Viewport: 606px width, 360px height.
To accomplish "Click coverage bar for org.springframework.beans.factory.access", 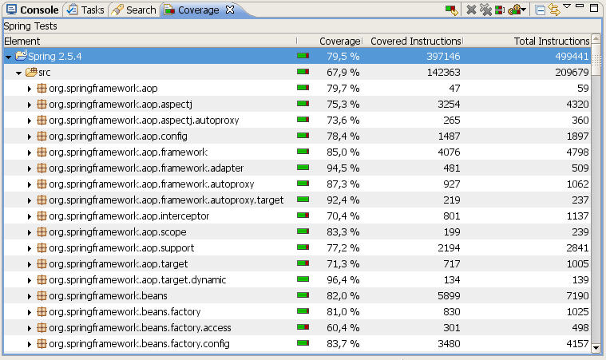I will [303, 327].
